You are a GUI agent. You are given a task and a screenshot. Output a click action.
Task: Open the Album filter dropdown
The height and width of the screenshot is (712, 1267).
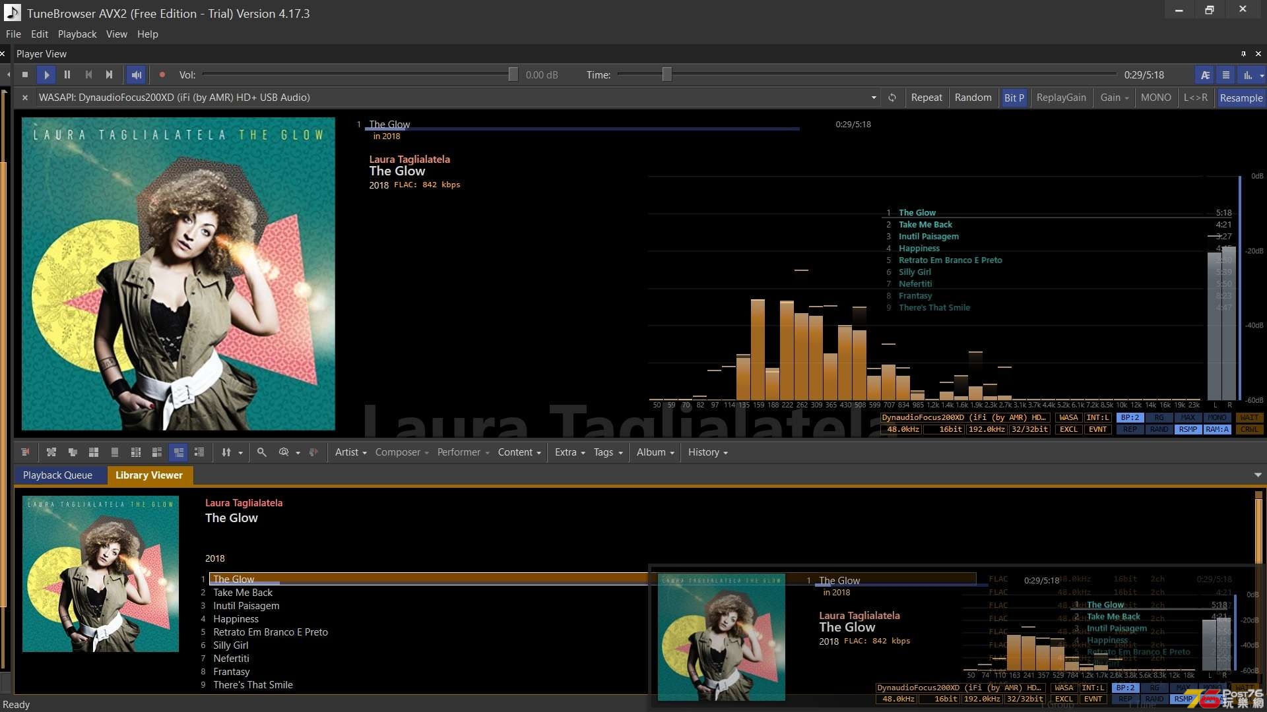655,452
